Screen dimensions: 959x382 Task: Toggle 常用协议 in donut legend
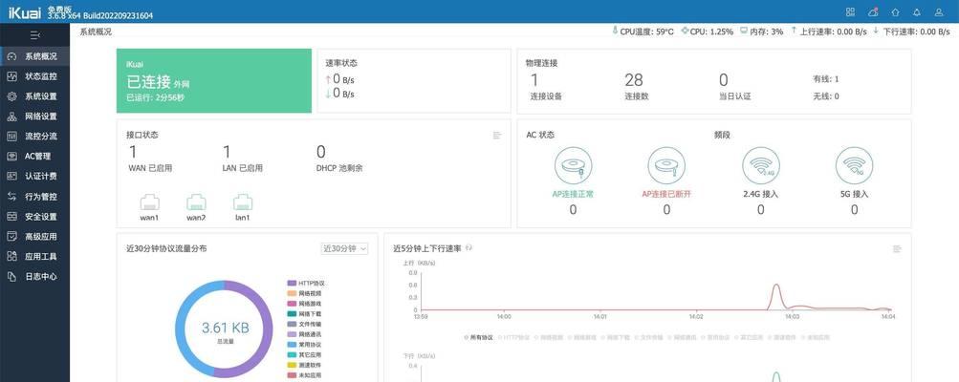tap(305, 345)
